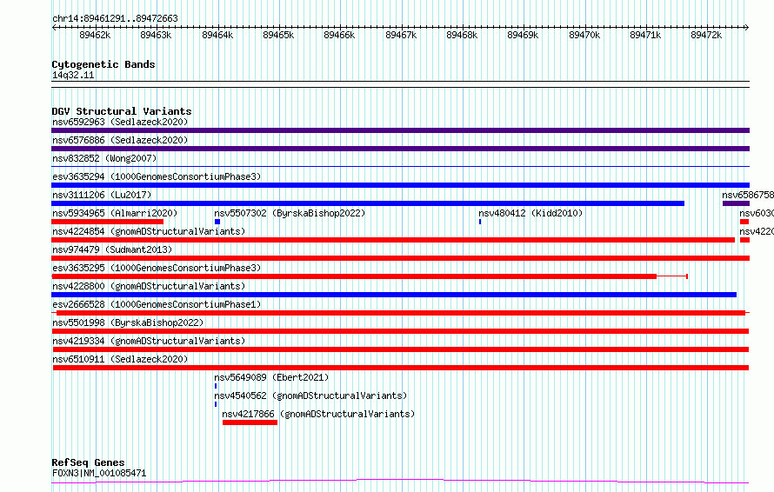The image size is (774, 492).
Task: Open nsv480412 (Kidd2010) label
Action: [x=530, y=213]
